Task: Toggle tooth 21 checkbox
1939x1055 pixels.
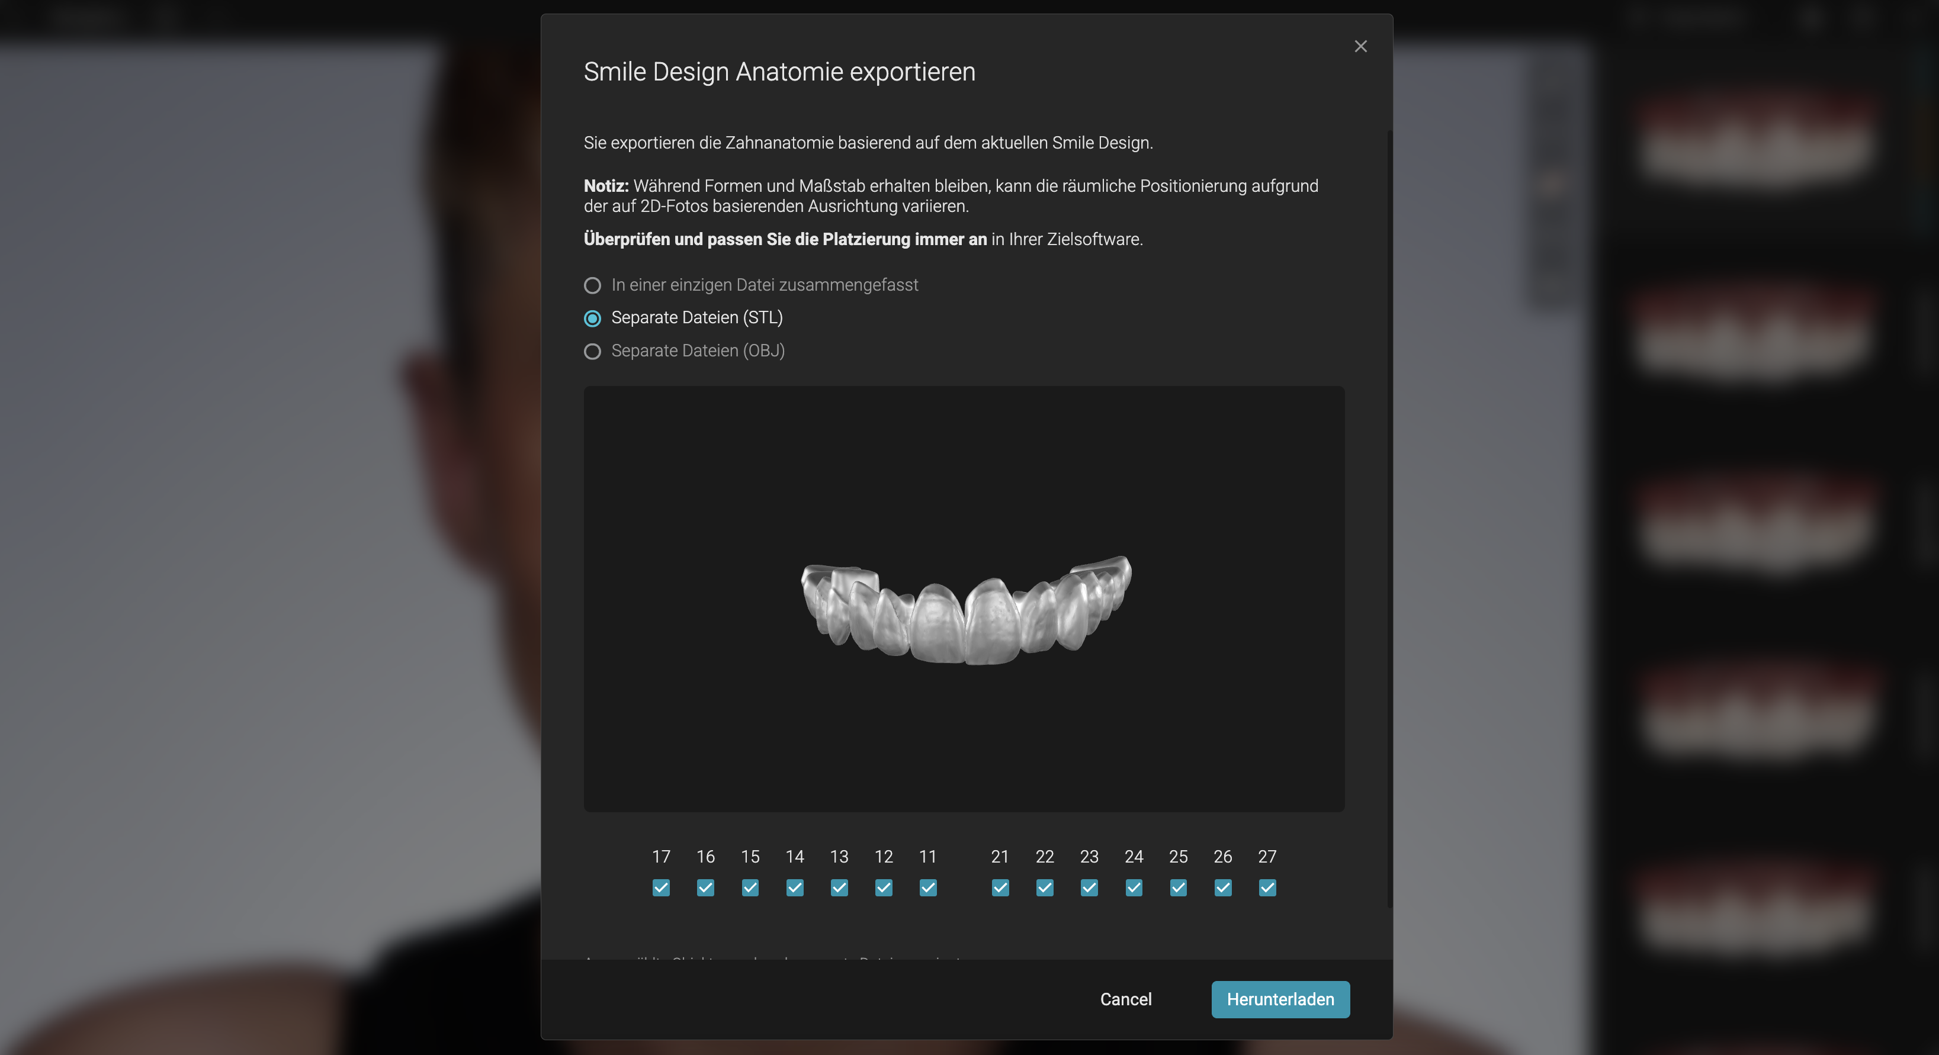Action: [1000, 888]
